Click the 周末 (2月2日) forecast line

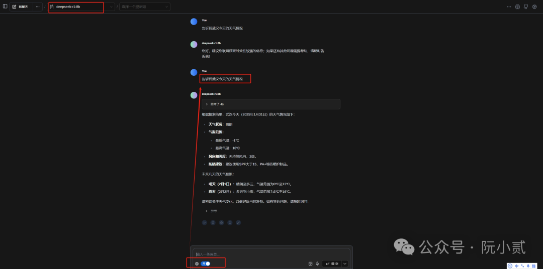click(250, 192)
